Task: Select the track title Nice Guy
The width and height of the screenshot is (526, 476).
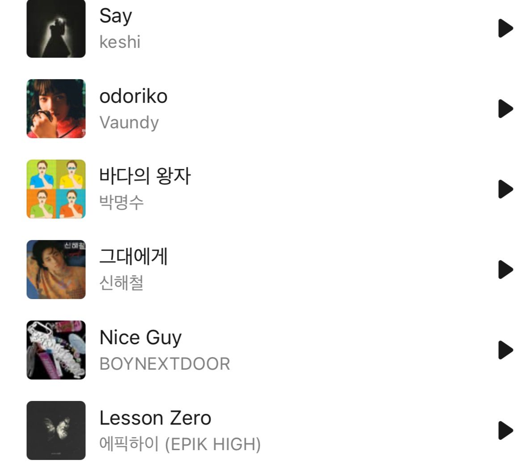Action: tap(141, 338)
